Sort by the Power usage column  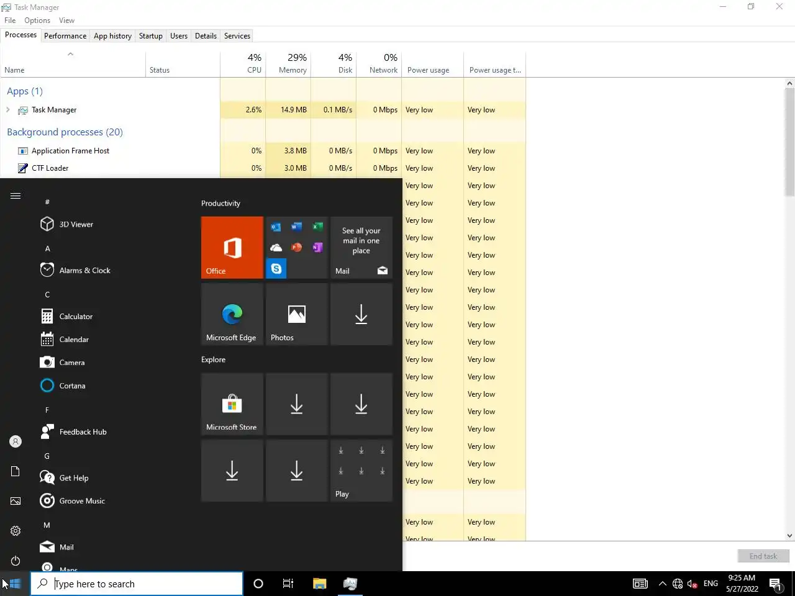(x=433, y=63)
